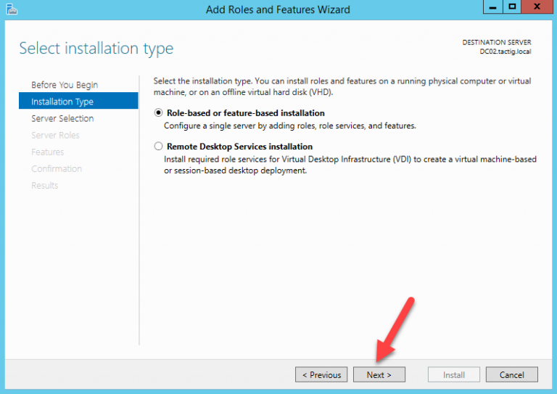Click the Add Roles and Features Wizard title

[x=278, y=9]
